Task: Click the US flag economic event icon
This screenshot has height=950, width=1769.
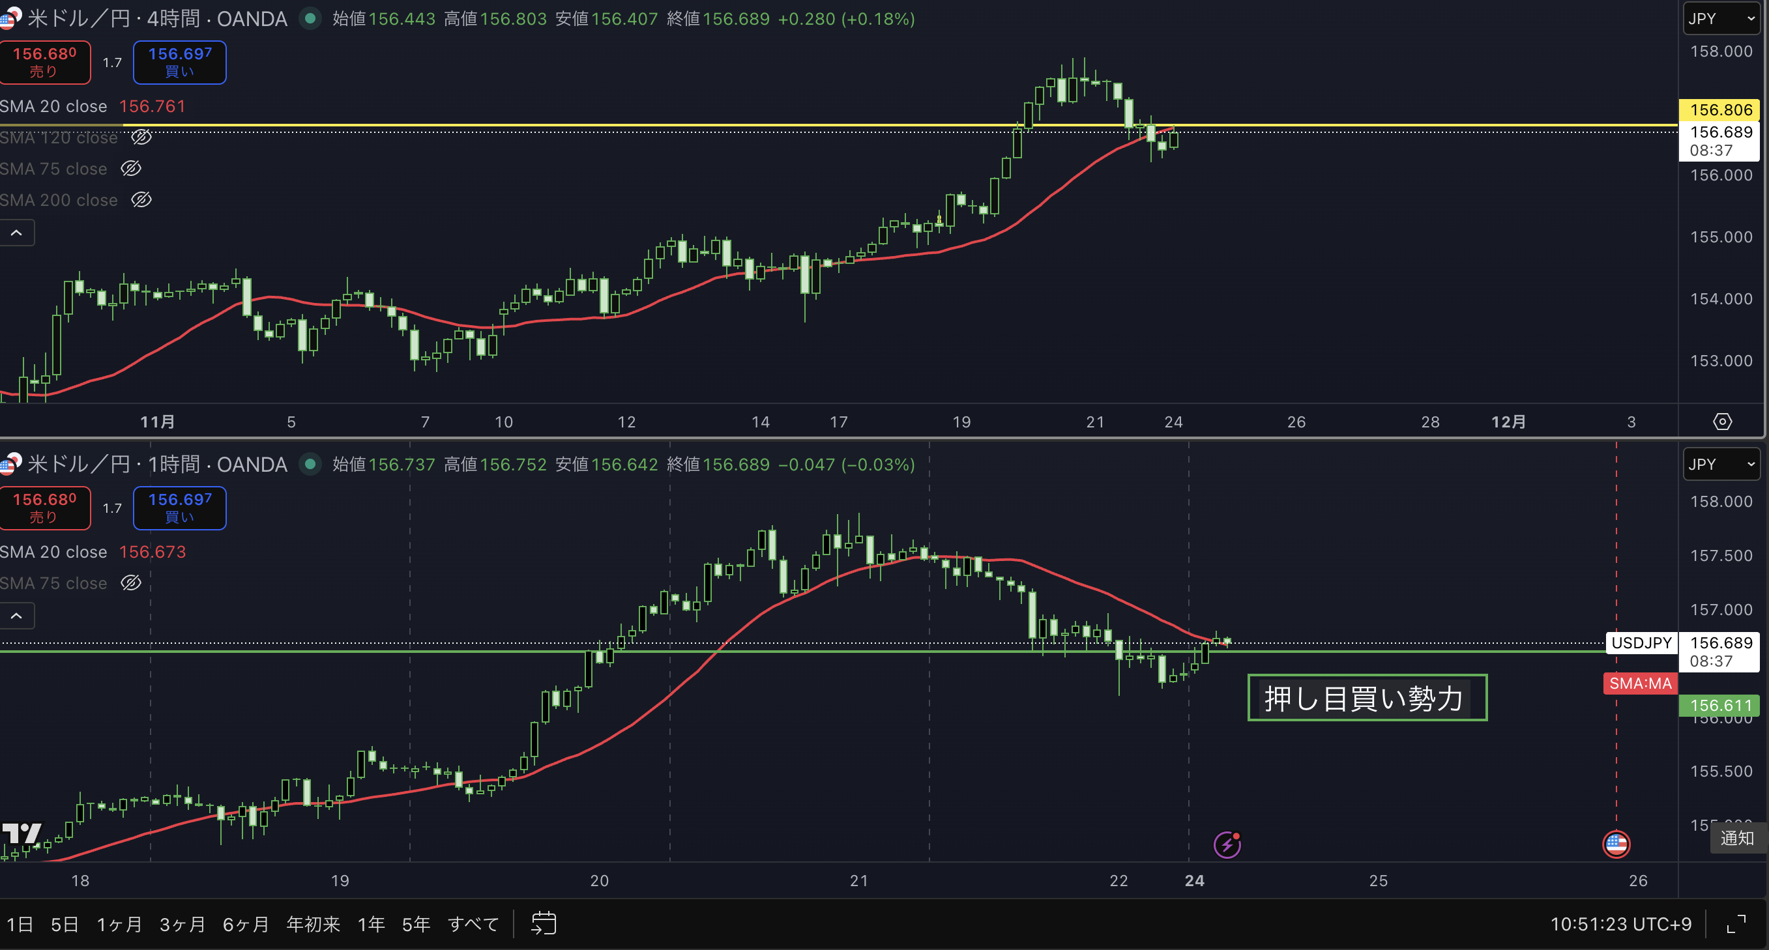Action: [x=1616, y=844]
